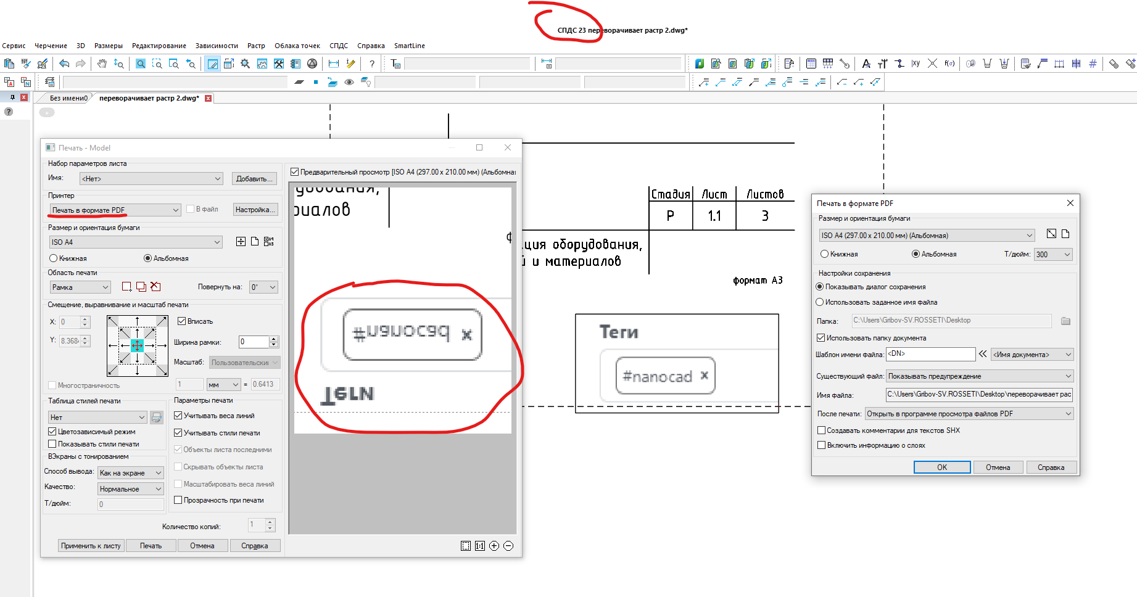Select the Pan hand tool
1137x597 pixels.
[102, 64]
